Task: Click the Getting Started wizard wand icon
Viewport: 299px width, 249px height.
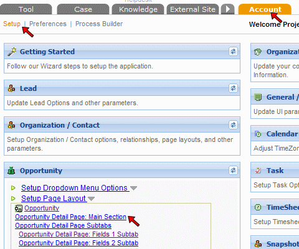Action: click(12, 52)
